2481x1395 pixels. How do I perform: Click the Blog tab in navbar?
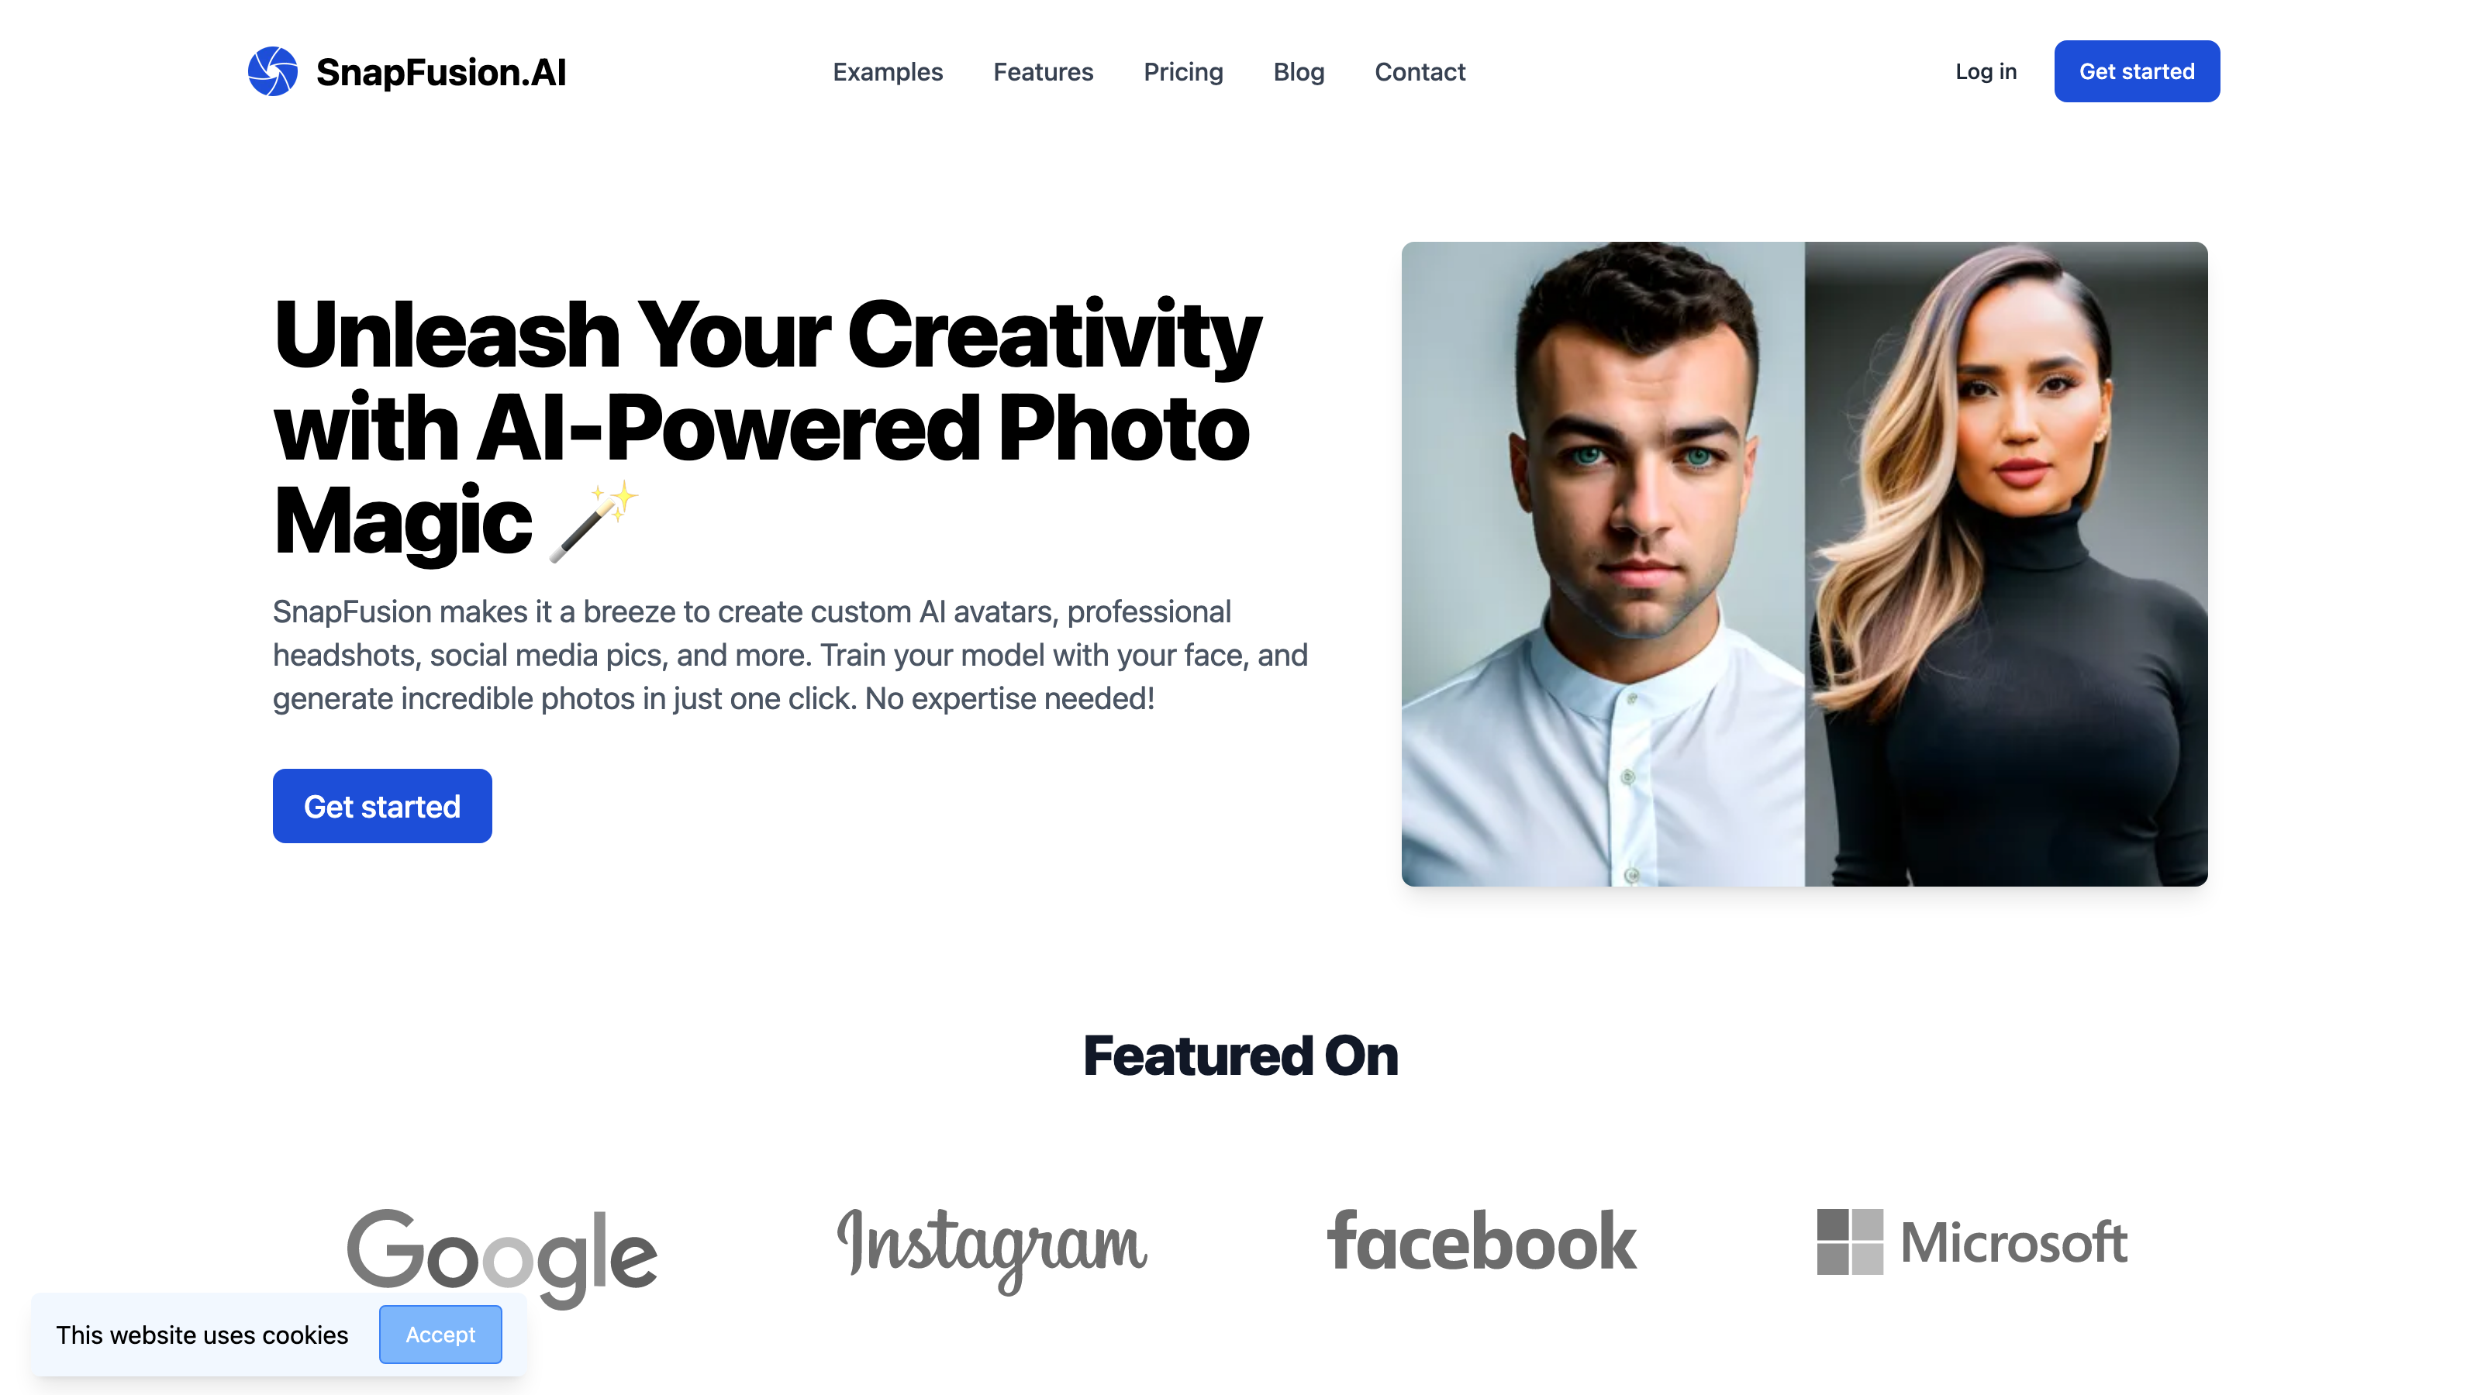tap(1299, 71)
